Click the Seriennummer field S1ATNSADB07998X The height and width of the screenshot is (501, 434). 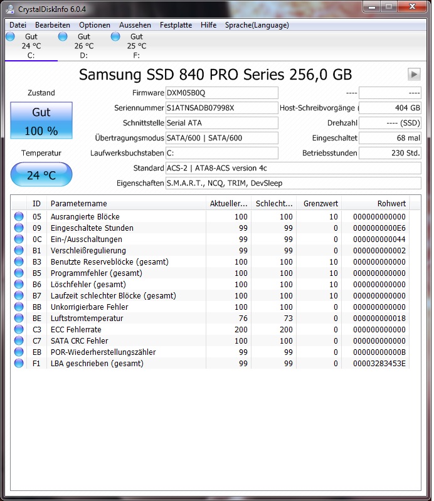[222, 108]
